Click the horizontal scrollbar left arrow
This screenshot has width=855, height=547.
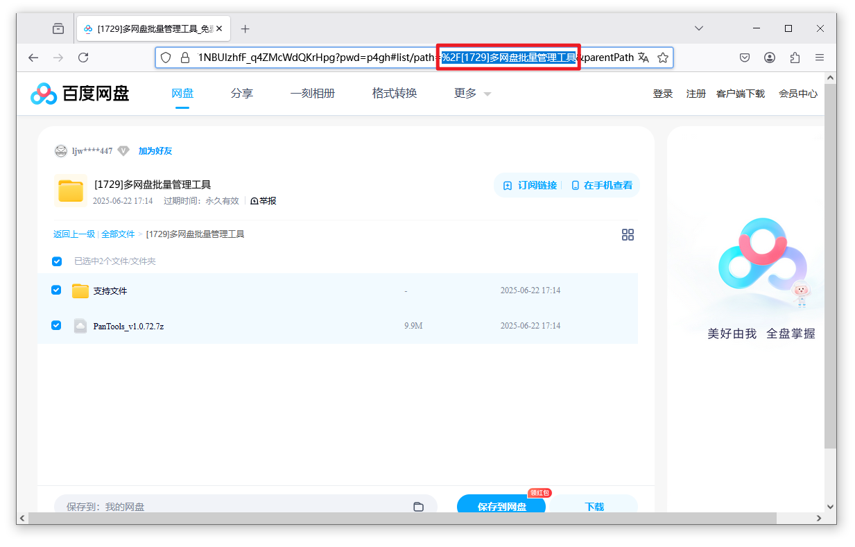pyautogui.click(x=22, y=518)
